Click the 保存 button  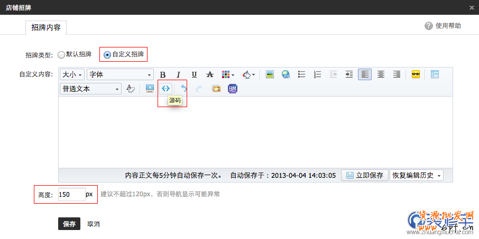coord(69,224)
